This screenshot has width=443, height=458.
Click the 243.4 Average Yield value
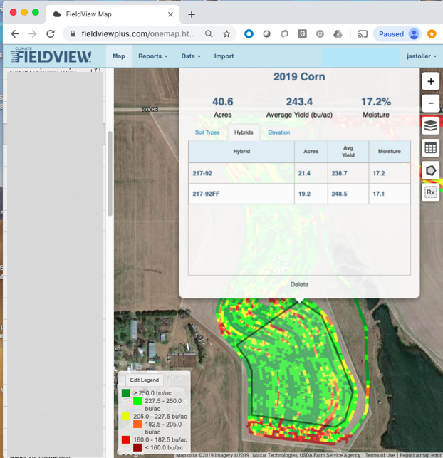coord(299,102)
